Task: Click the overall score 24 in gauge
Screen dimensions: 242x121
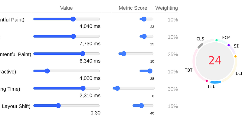Action: pyautogui.click(x=215, y=60)
